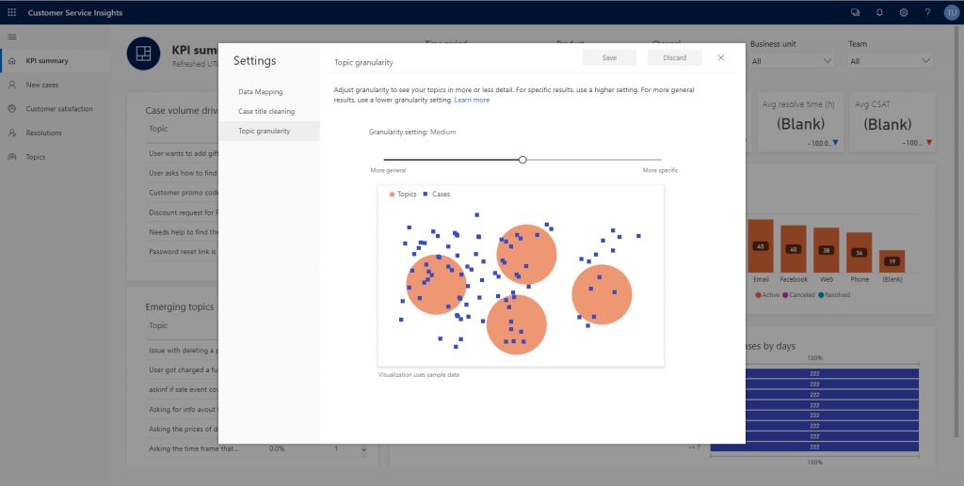This screenshot has height=486, width=964.
Task: Navigate to Topics page
Action: point(36,157)
